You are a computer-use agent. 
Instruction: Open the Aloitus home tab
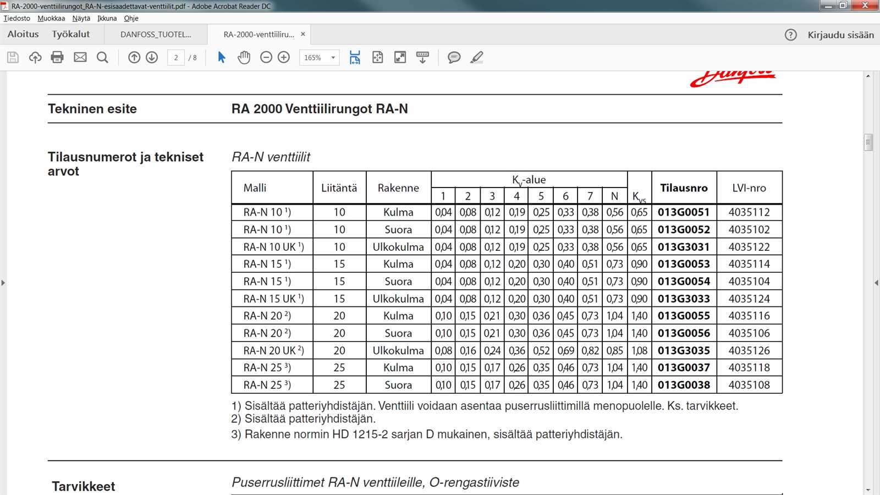pos(23,34)
